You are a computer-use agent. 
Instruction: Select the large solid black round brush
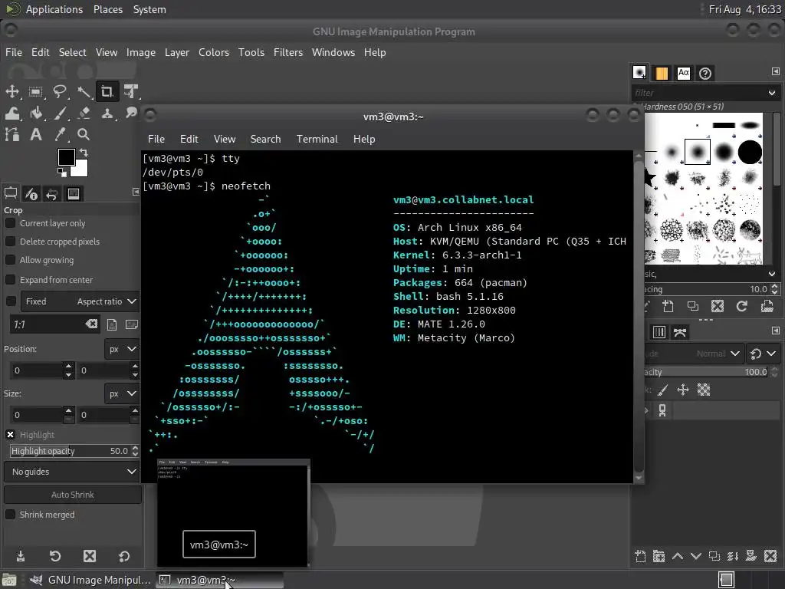click(x=750, y=152)
